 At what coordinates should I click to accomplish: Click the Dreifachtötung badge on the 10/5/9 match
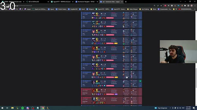pos(110,18)
